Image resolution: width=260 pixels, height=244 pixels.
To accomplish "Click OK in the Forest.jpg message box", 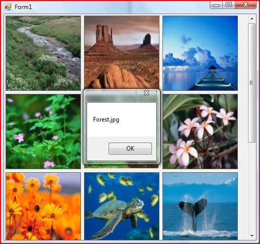I will coord(130,149).
